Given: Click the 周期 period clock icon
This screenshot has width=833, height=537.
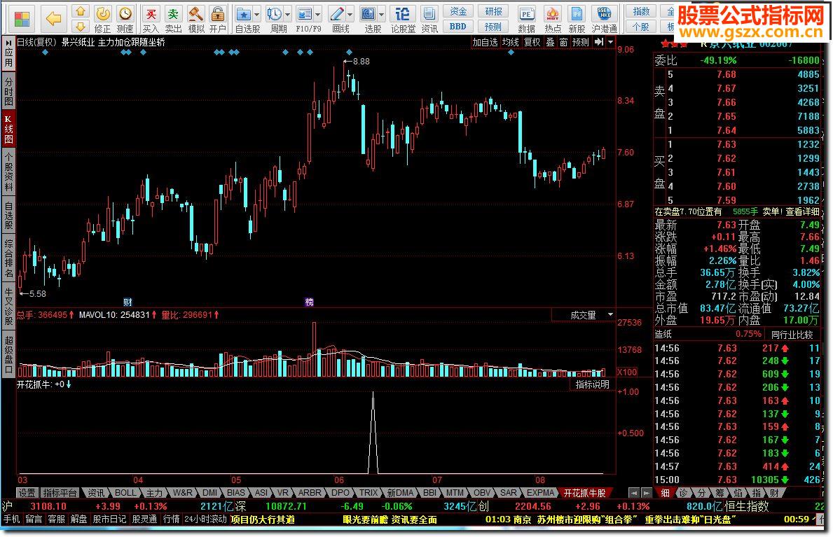Looking at the screenshot, I should [274, 15].
